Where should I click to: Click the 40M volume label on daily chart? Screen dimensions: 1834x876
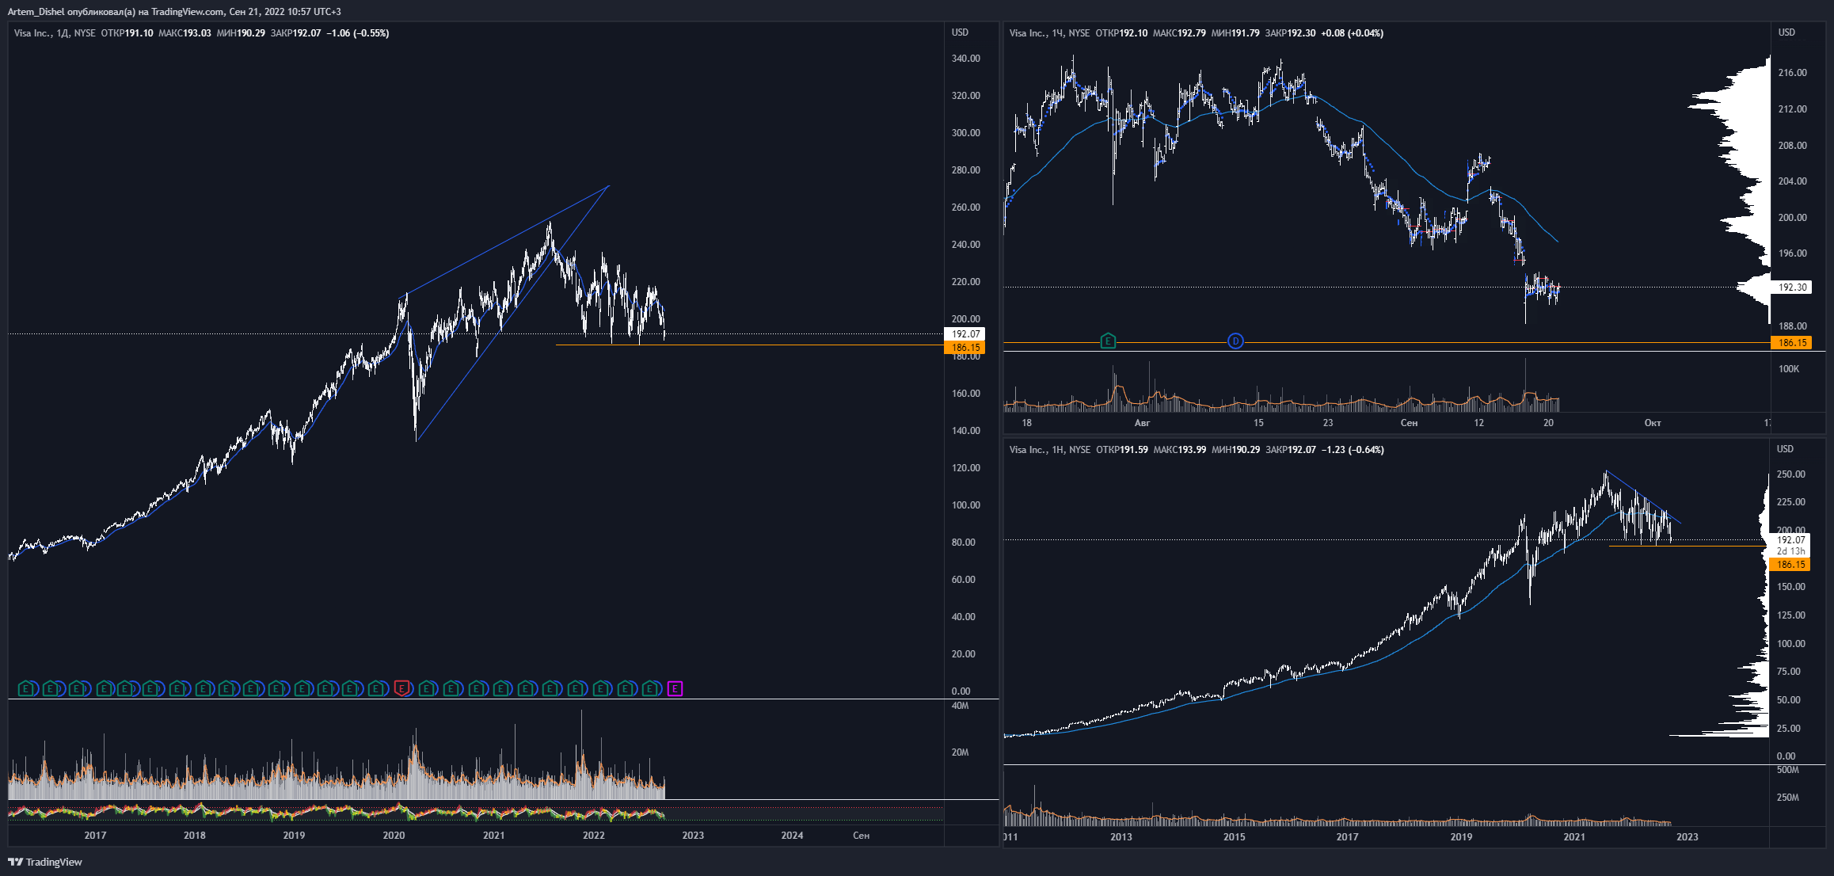960,706
